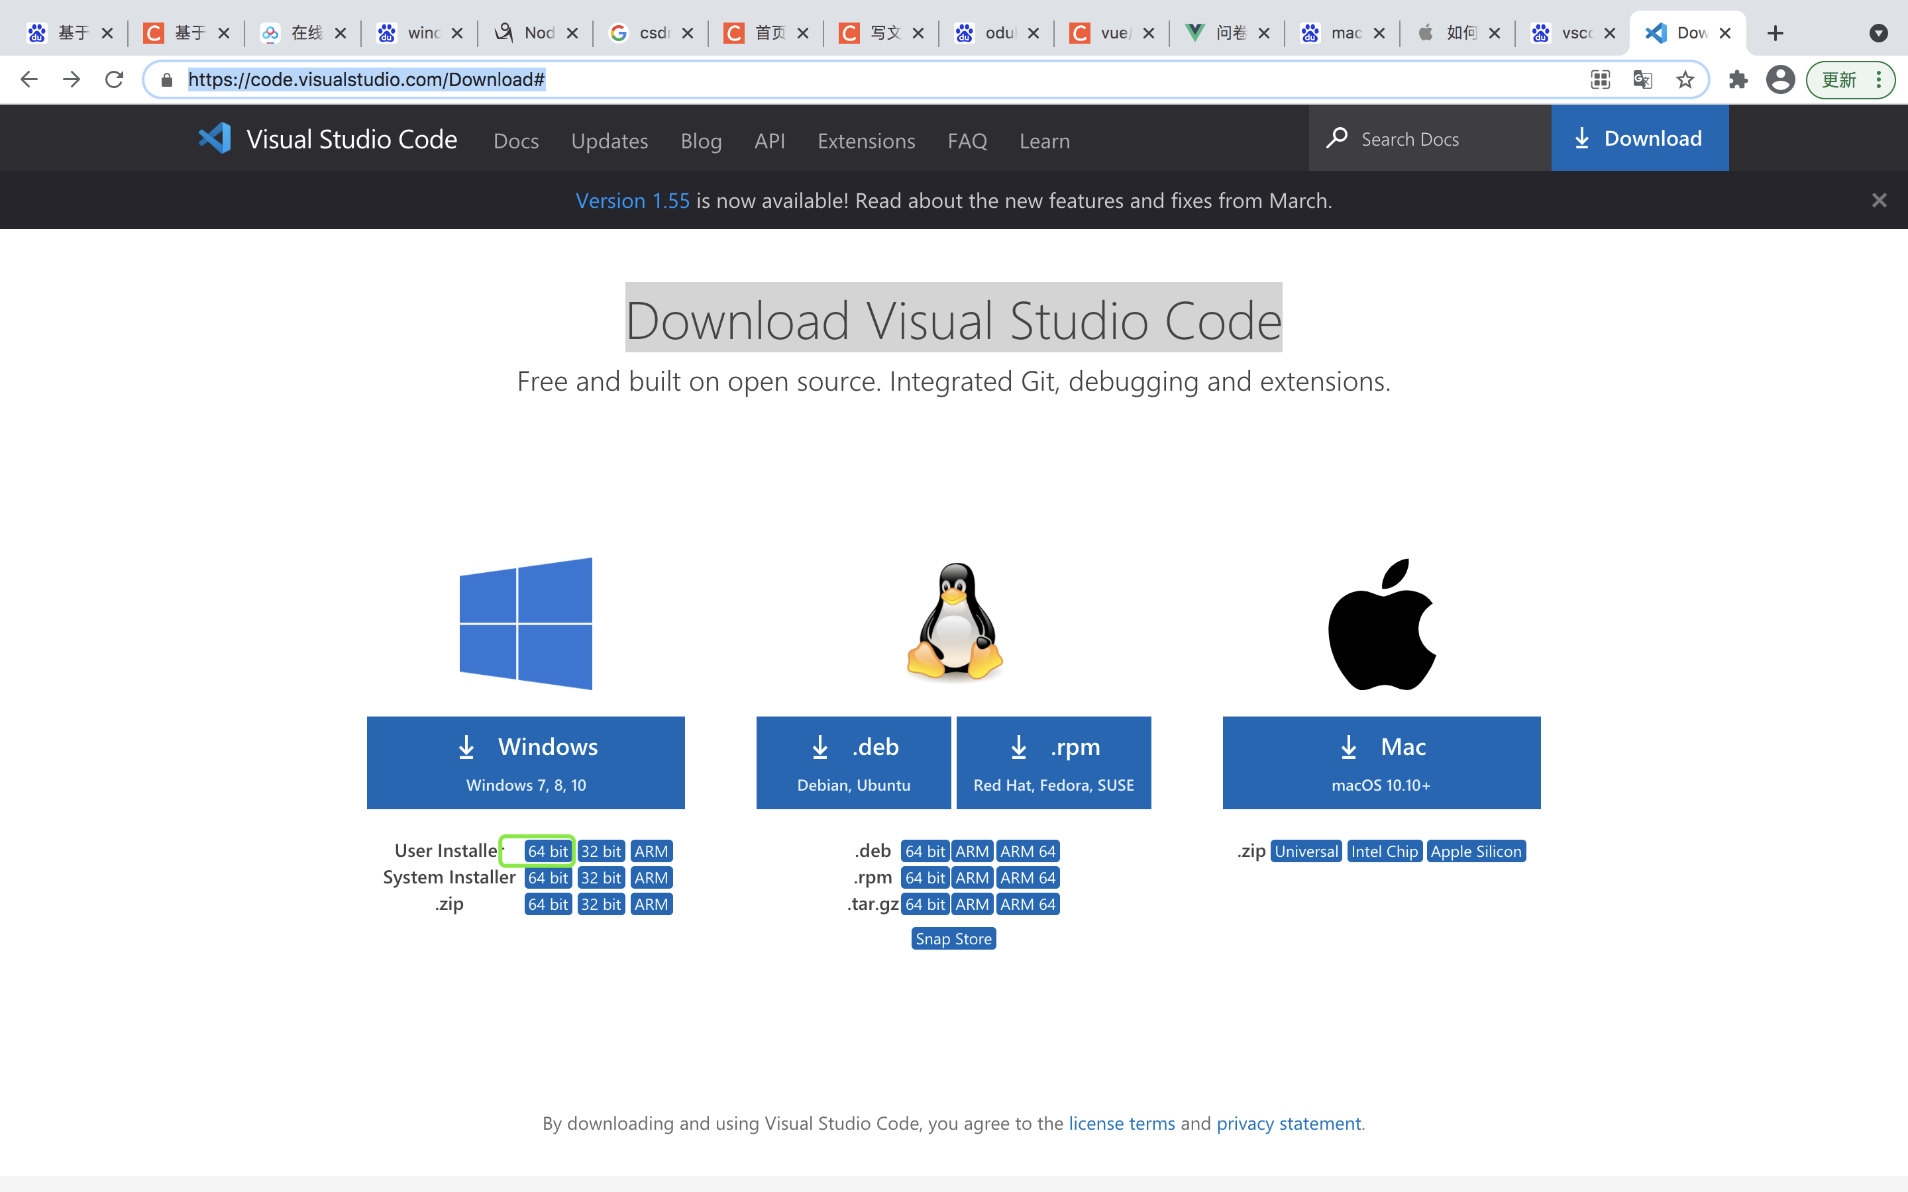This screenshot has height=1192, width=1908.
Task: Switch to the 问卷 tab
Action: click(x=1228, y=33)
